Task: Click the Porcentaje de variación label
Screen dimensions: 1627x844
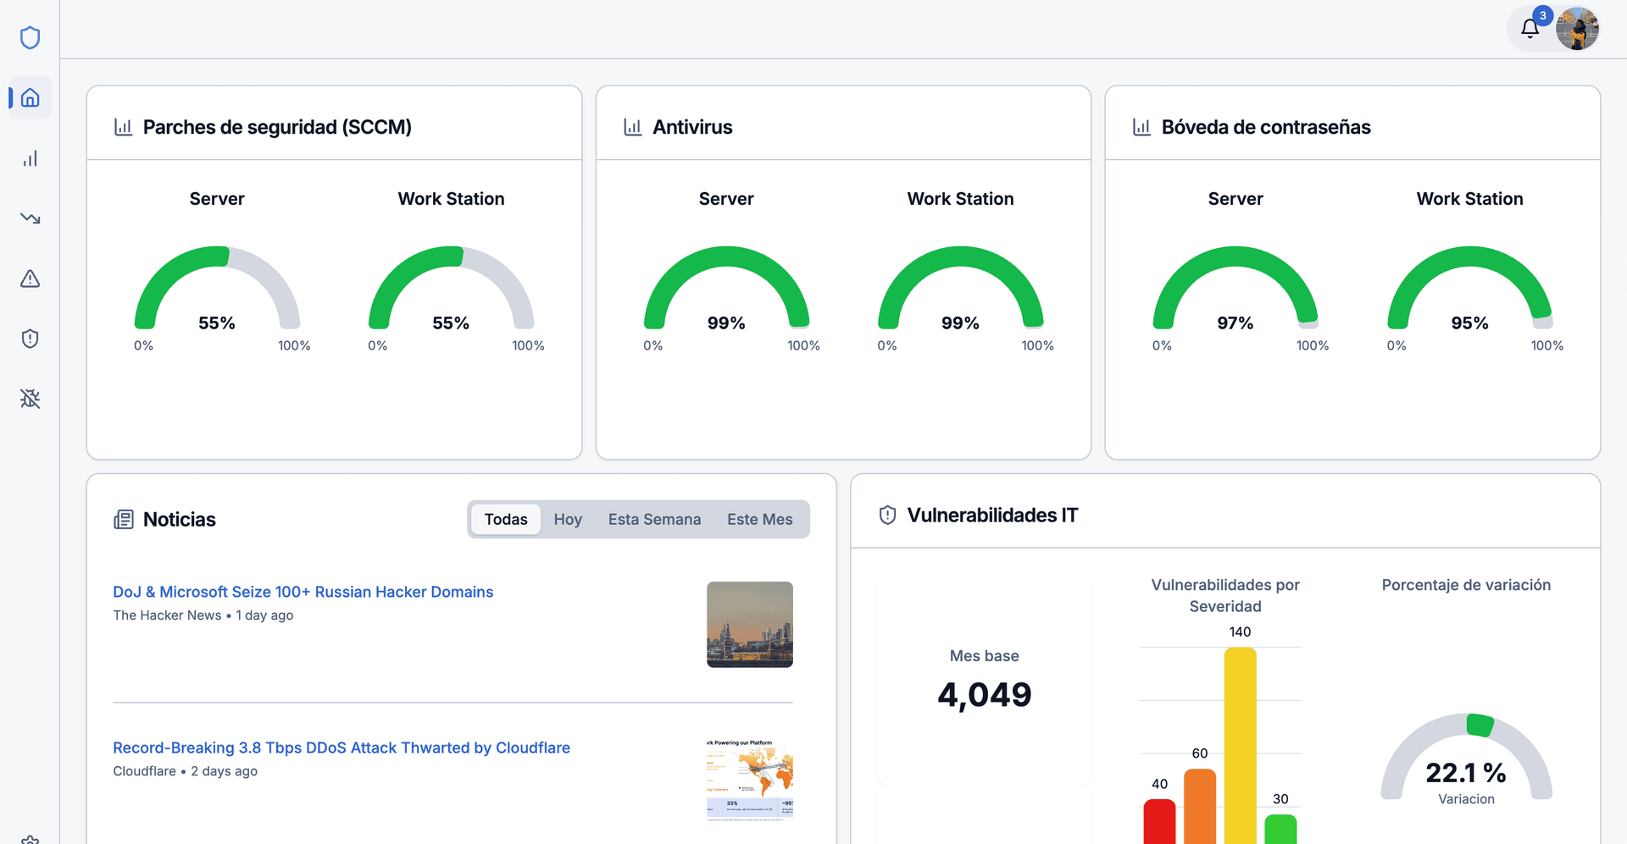Action: pyautogui.click(x=1466, y=585)
